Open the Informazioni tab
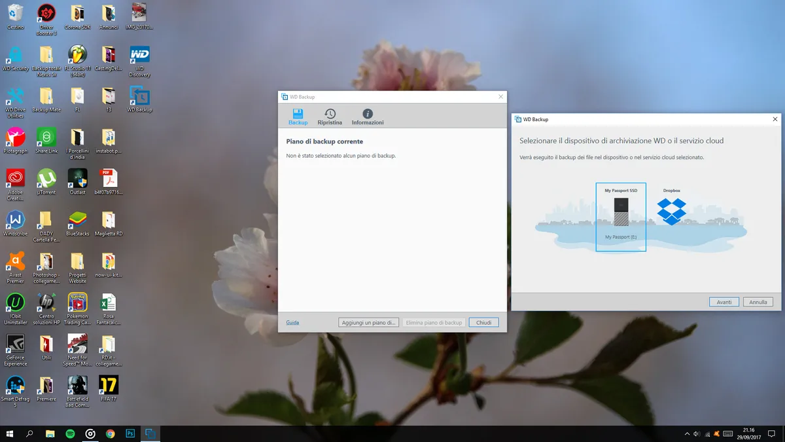Viewport: 785px width, 442px height. click(x=368, y=117)
